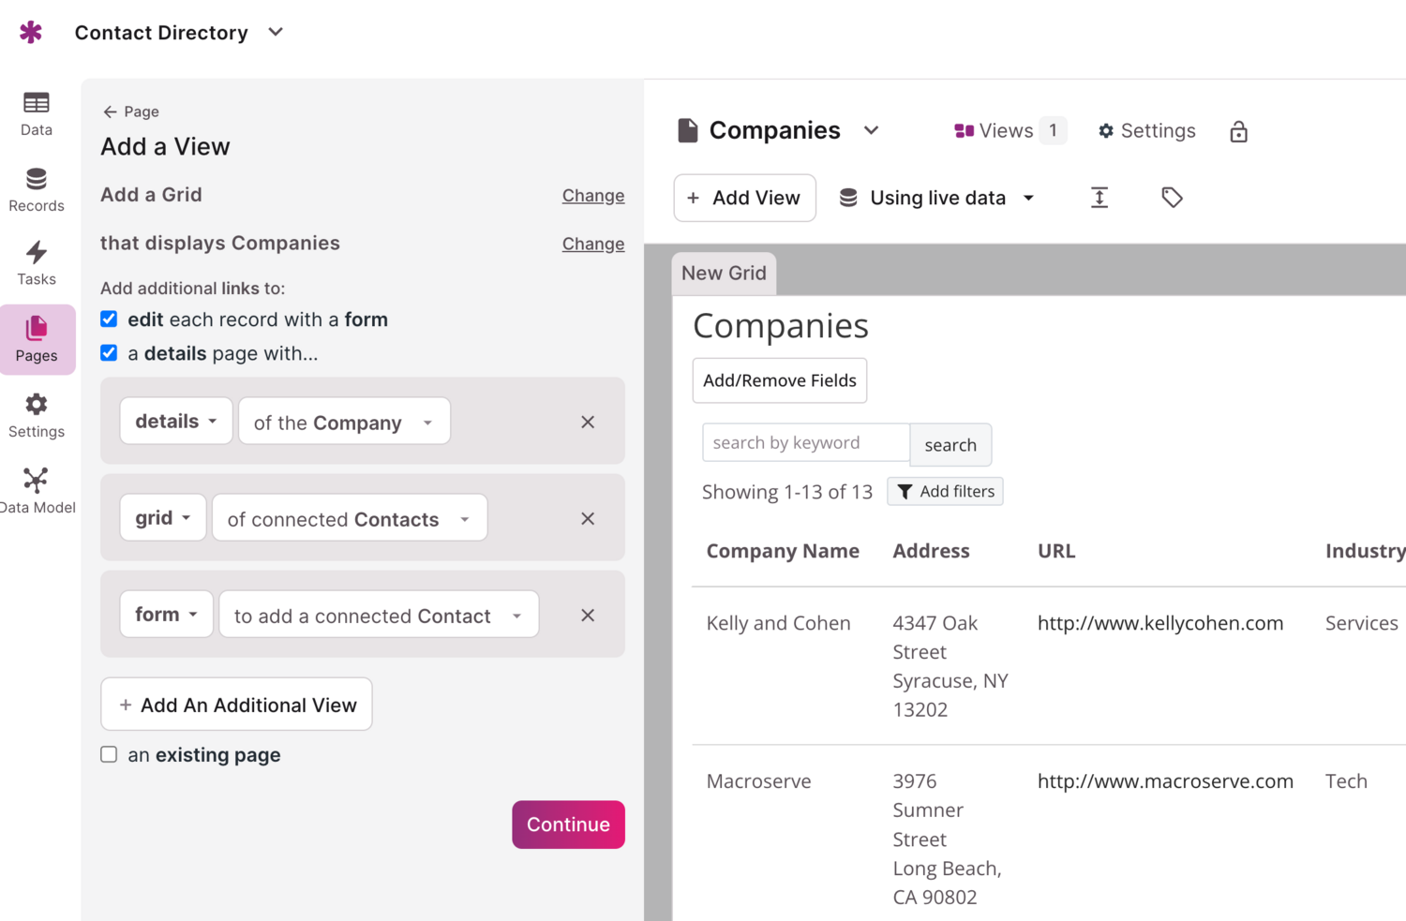Go to Records in the sidebar
This screenshot has width=1406, height=921.
click(37, 190)
